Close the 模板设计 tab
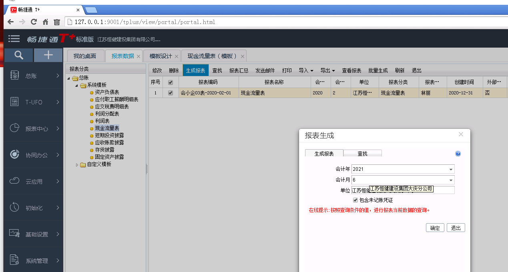Viewport: 508px width, 272px height. tap(176, 56)
